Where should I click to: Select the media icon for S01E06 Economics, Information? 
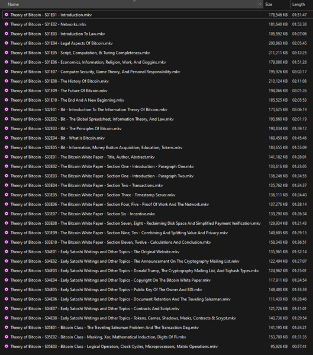pyautogui.click(x=7, y=62)
